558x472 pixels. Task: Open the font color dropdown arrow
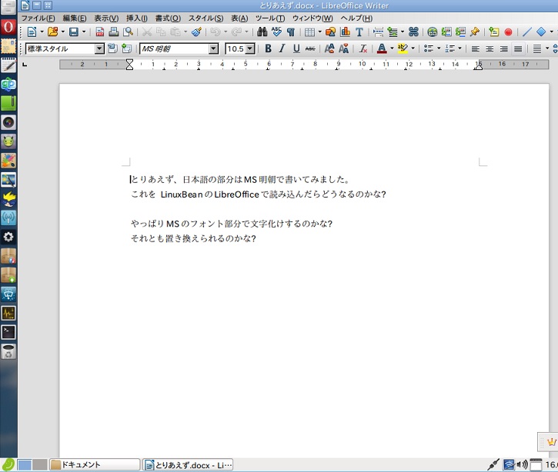click(392, 48)
